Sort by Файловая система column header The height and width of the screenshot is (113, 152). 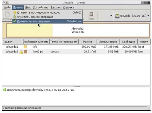click(36, 42)
